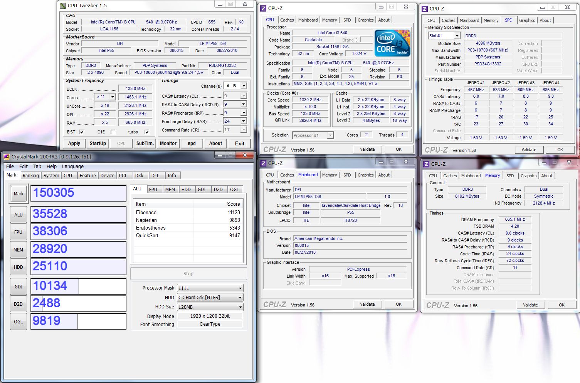
Task: Toggle the EIST checkbox in CPU-Tweaker
Action: (82, 132)
